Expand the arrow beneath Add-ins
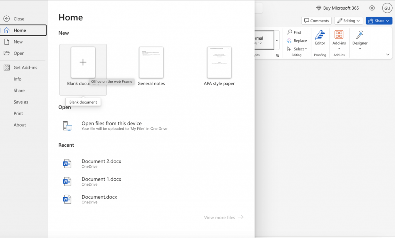The image size is (395, 238). (339, 49)
